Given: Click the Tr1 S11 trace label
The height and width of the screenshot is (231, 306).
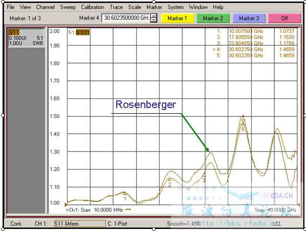Looking at the screenshot, I should [x=79, y=32].
